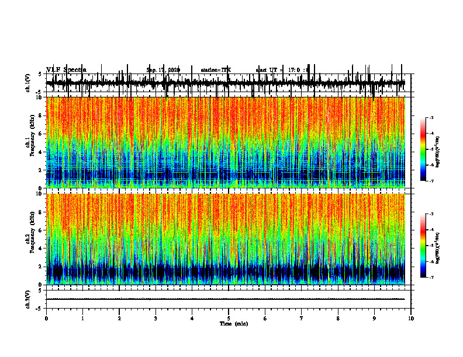Click the "-3" value on ch.1 color scale

click(x=431, y=118)
